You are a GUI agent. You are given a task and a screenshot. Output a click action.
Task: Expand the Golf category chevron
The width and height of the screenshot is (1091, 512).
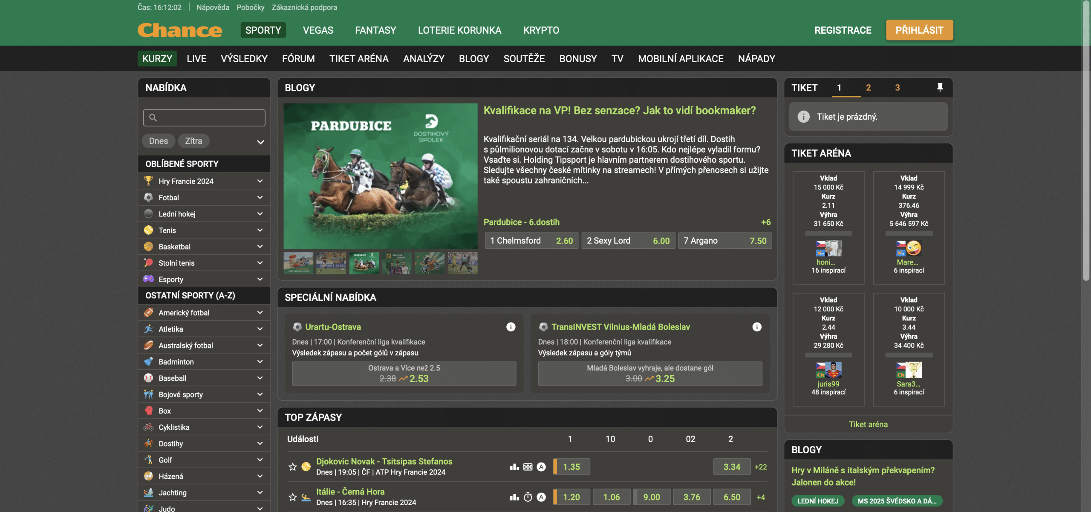coord(260,460)
